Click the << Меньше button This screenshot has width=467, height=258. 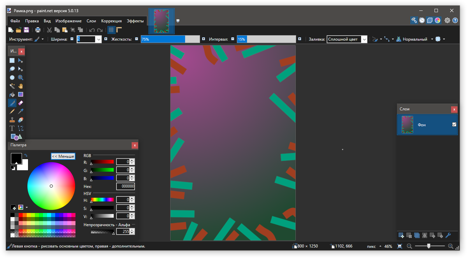[x=63, y=156]
